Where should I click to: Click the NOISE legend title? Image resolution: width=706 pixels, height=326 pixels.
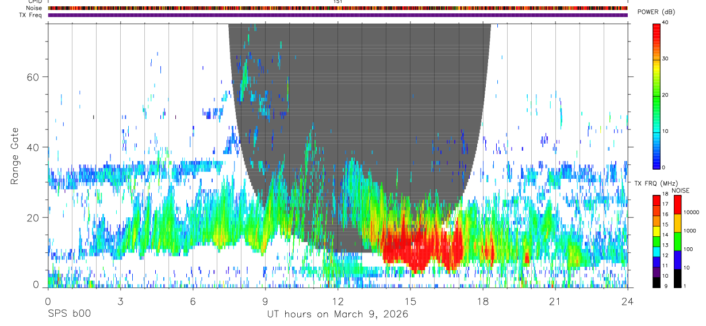pyautogui.click(x=682, y=190)
